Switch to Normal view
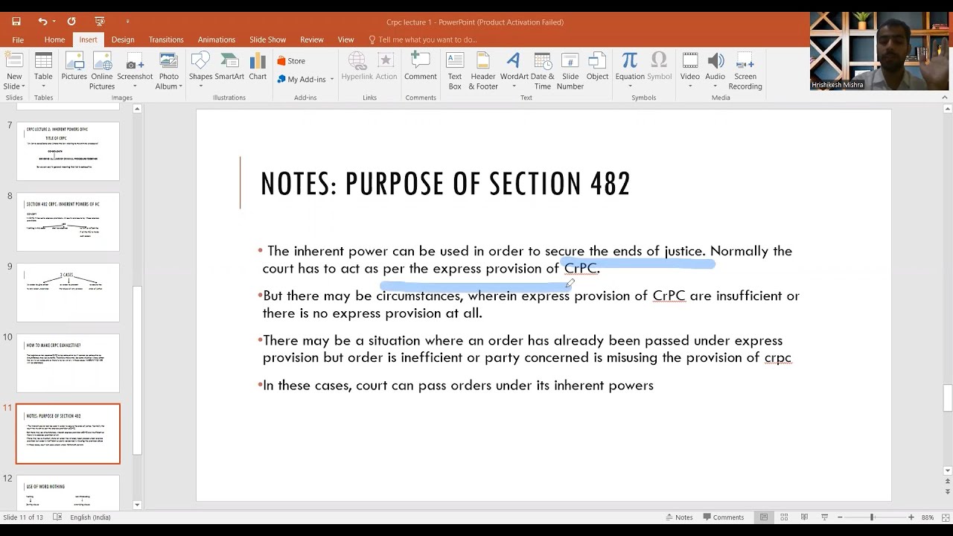 click(x=764, y=517)
